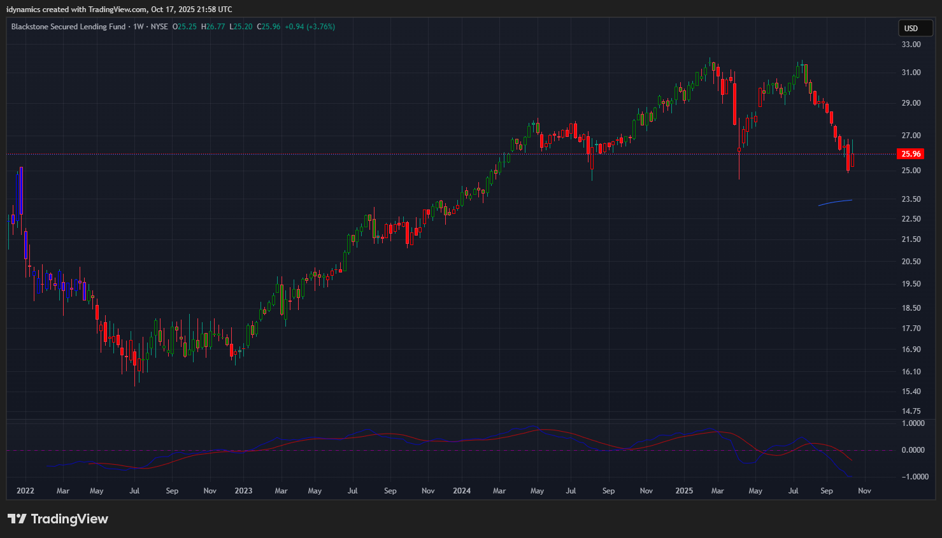
Task: Click the NYSE exchange label in the legend
Action: point(159,27)
